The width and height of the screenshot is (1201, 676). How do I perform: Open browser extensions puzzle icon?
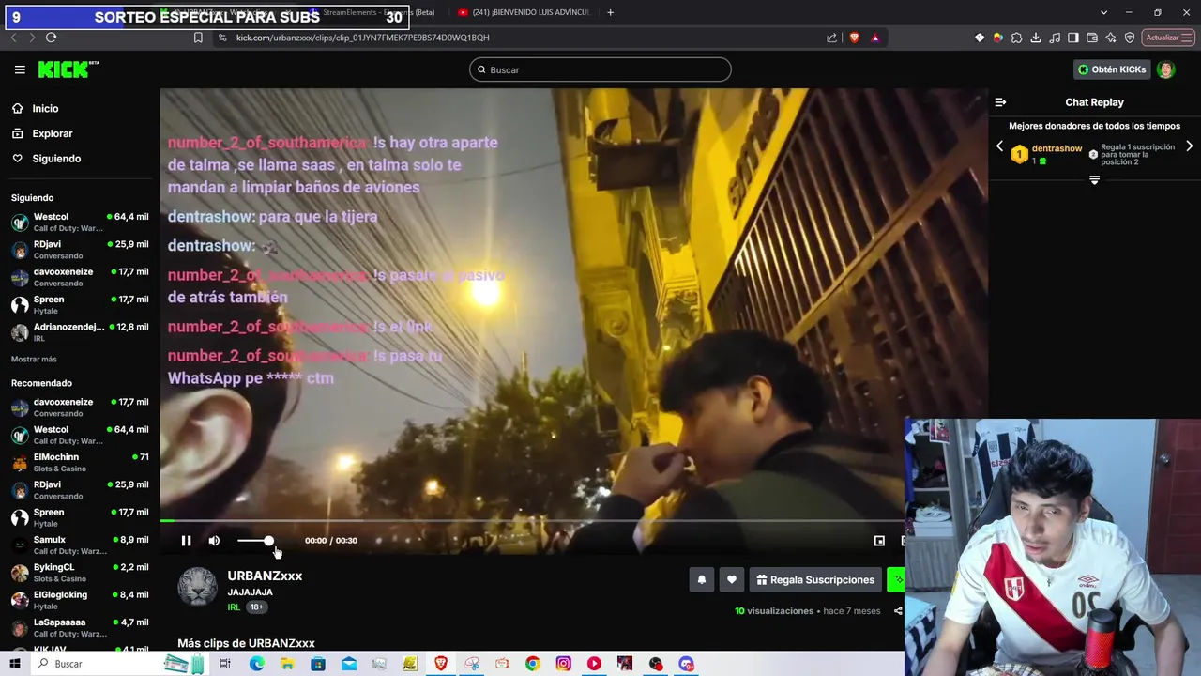click(x=1017, y=38)
